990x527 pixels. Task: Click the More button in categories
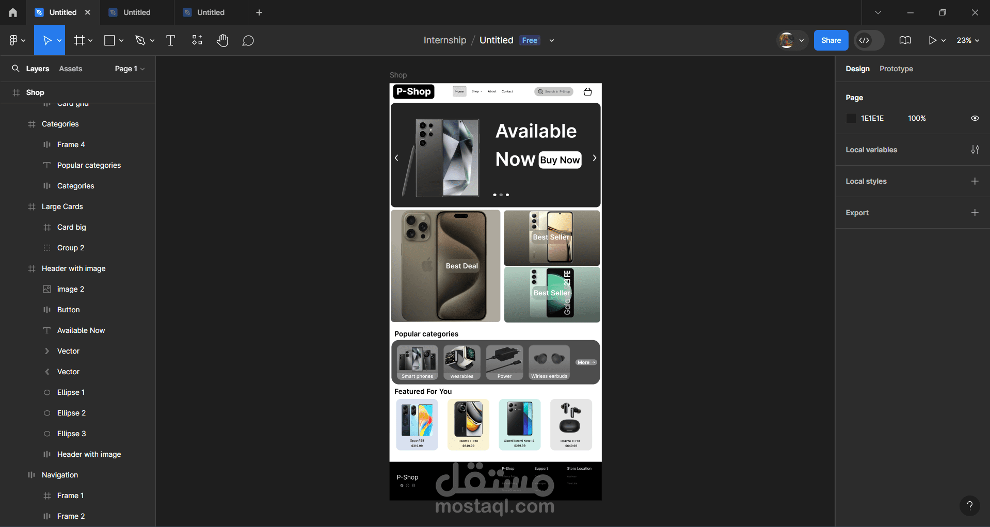[586, 362]
